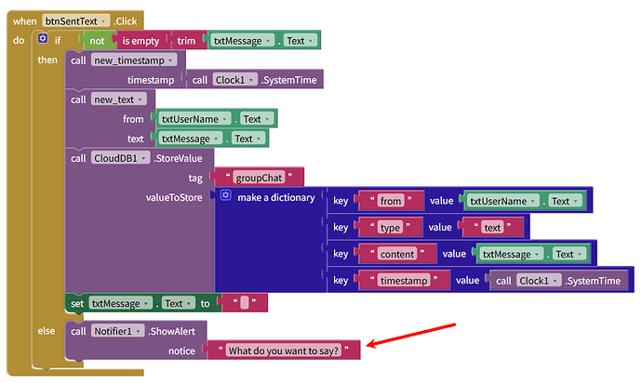
Task: Click the "timestamp" key text field
Action: [404, 281]
